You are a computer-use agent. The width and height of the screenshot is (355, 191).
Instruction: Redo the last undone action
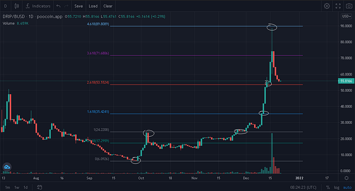(66, 6)
